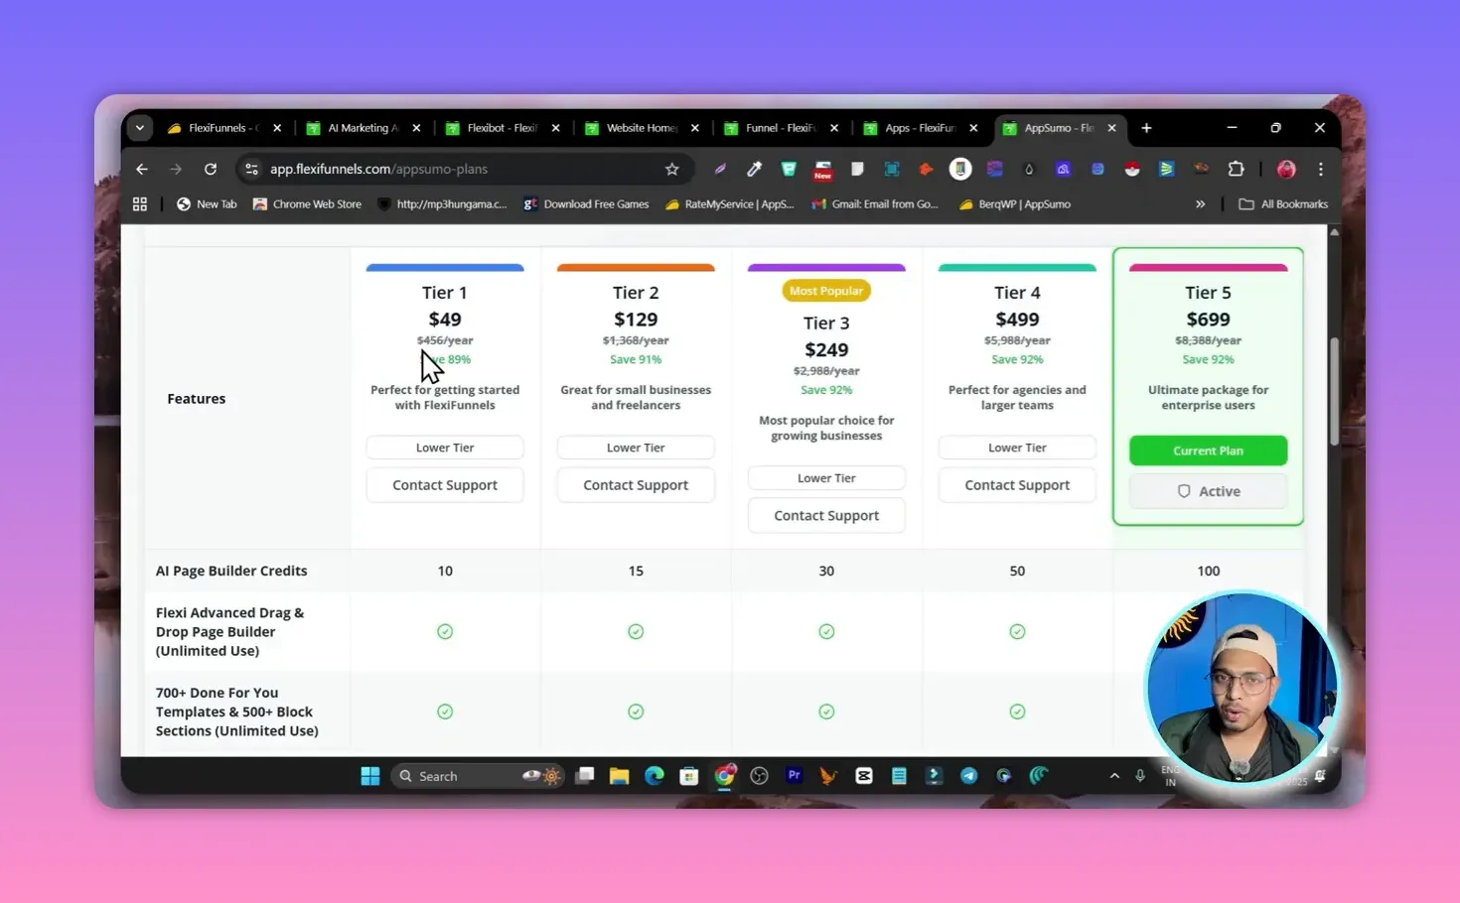Show hidden taskbar icons with the chevron
This screenshot has height=903, width=1460.
(1114, 775)
